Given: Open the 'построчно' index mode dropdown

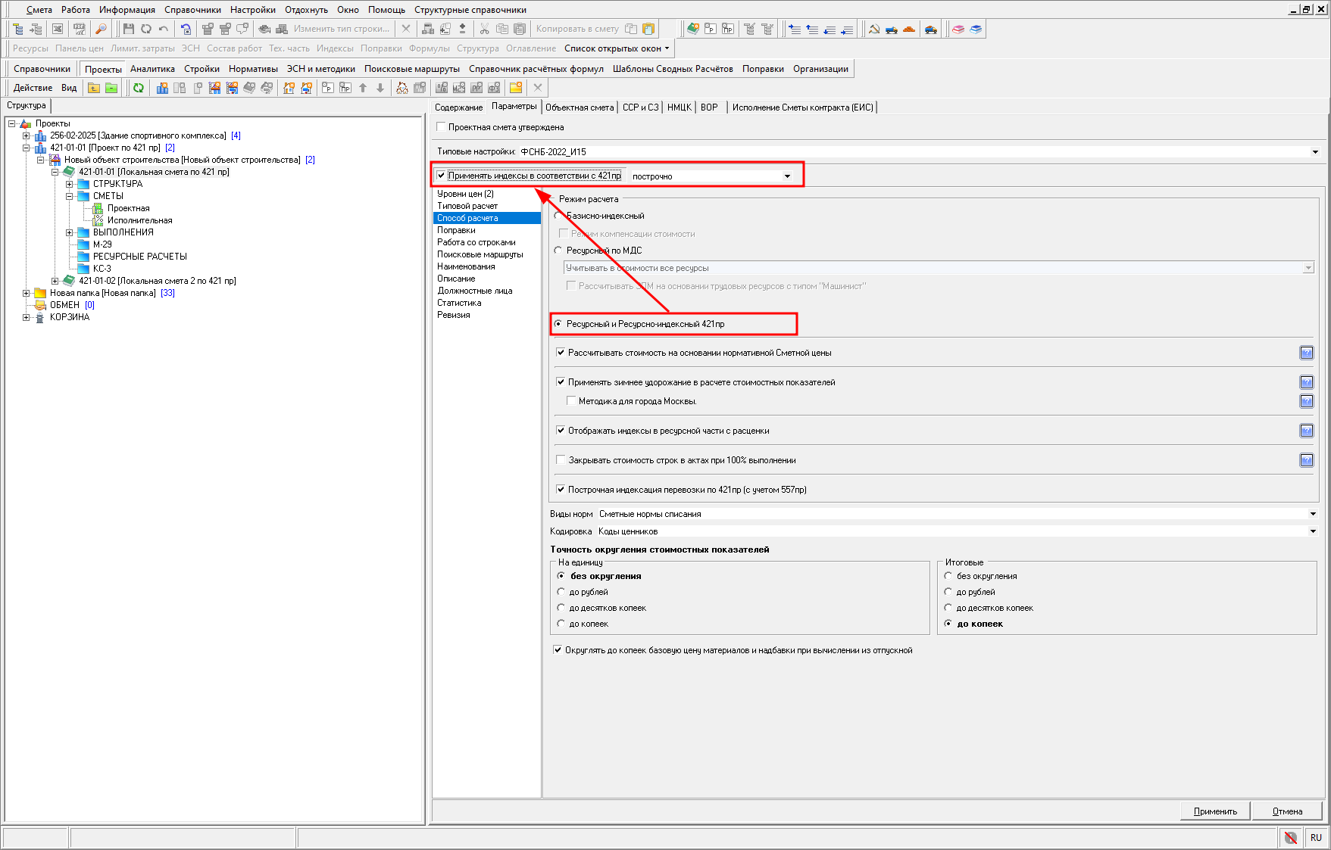Looking at the screenshot, I should (787, 176).
